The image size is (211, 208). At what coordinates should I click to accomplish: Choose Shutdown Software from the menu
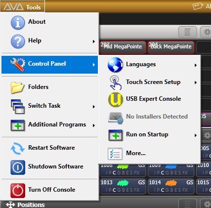(50, 167)
